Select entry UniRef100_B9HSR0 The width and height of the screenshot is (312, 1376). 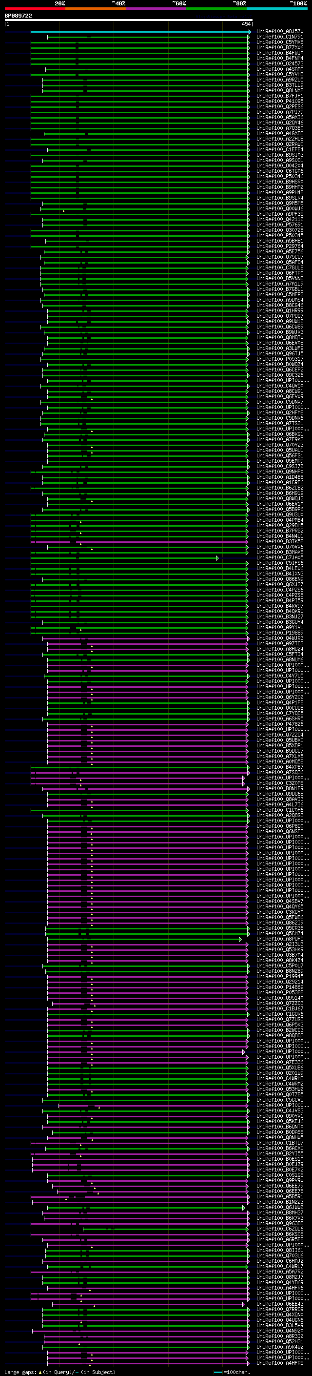pyautogui.click(x=280, y=182)
